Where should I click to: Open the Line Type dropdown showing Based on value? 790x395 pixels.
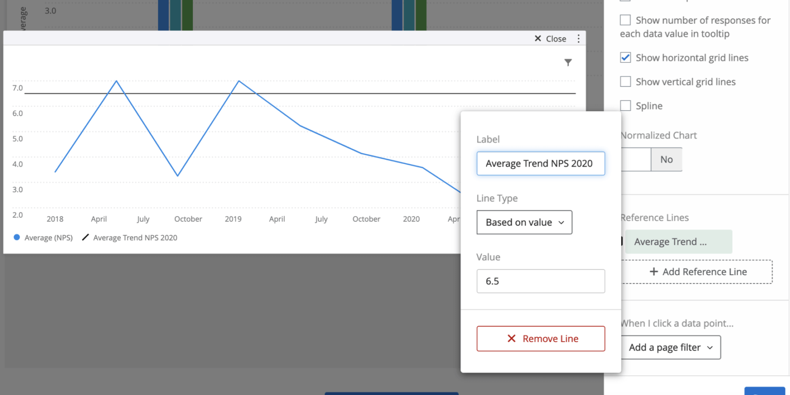524,222
